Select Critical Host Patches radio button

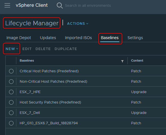[x=11, y=71]
